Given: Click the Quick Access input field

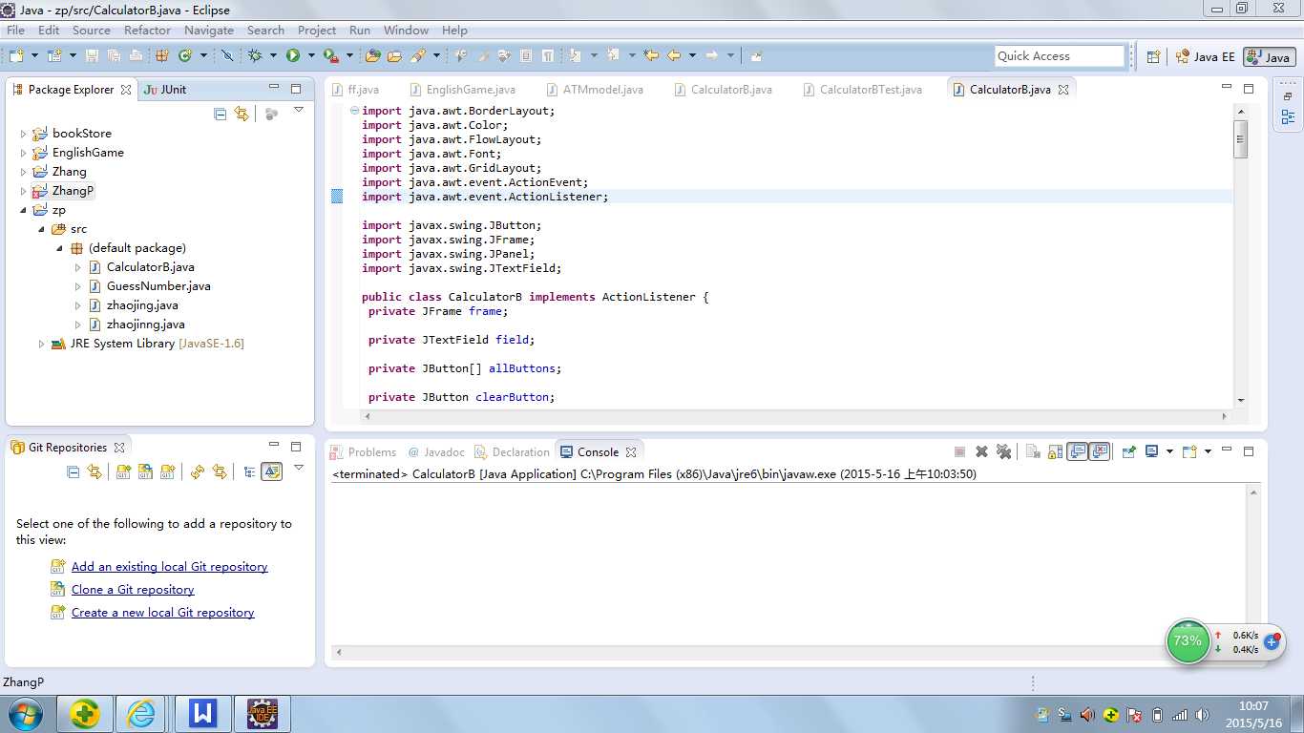Looking at the screenshot, I should [1060, 56].
